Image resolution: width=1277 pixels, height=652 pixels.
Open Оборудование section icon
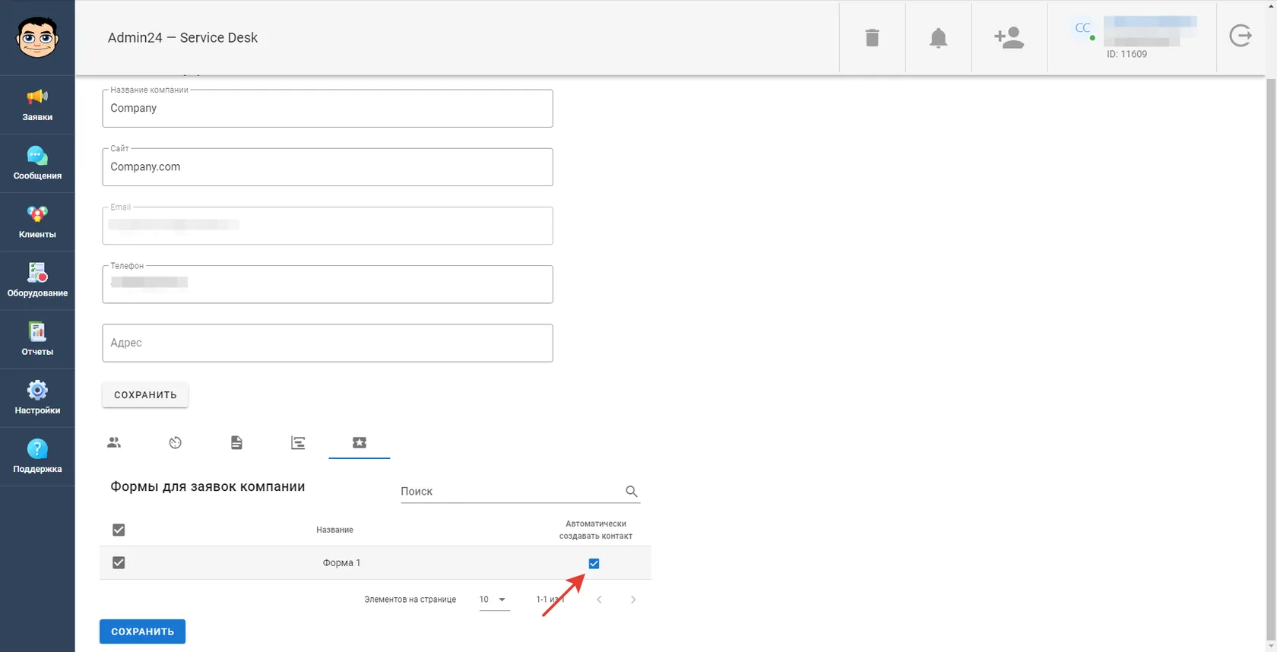tap(37, 273)
